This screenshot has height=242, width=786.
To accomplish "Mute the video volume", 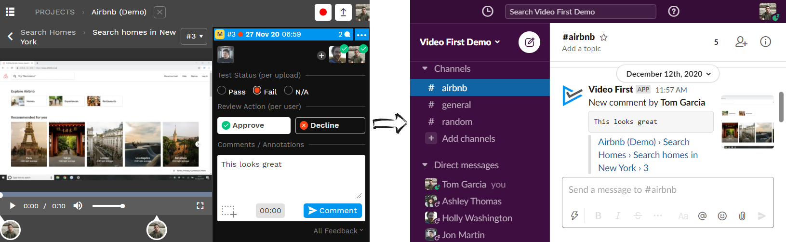I will point(78,206).
